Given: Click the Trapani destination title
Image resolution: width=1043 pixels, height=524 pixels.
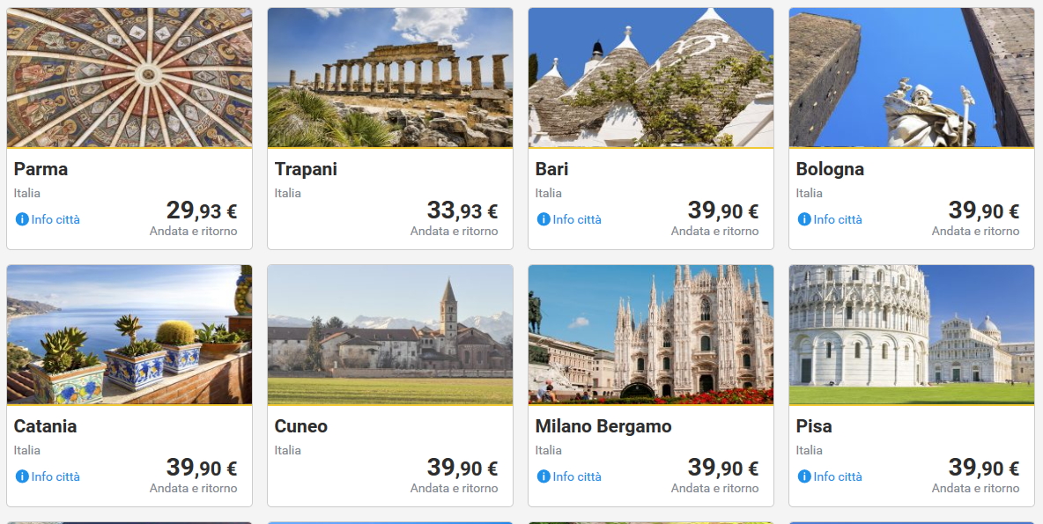Looking at the screenshot, I should click(x=306, y=169).
